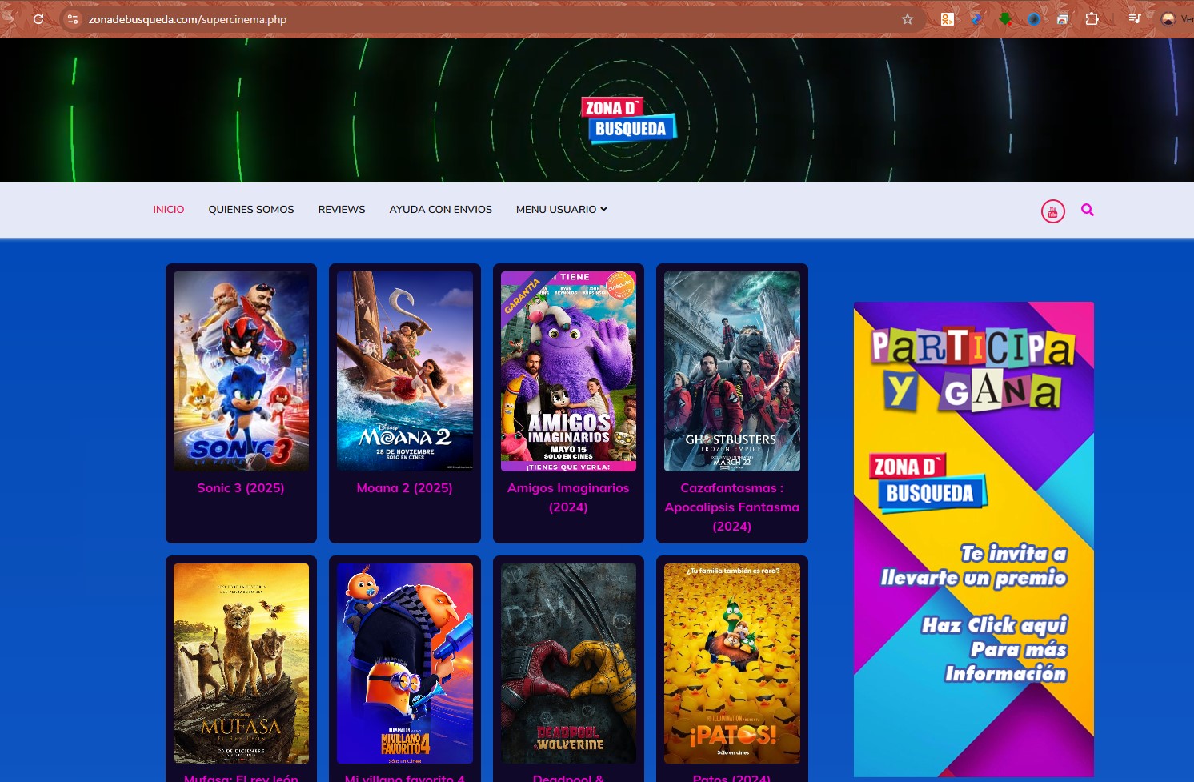Click the green download arrow extension icon
The image size is (1194, 782).
(x=1005, y=19)
